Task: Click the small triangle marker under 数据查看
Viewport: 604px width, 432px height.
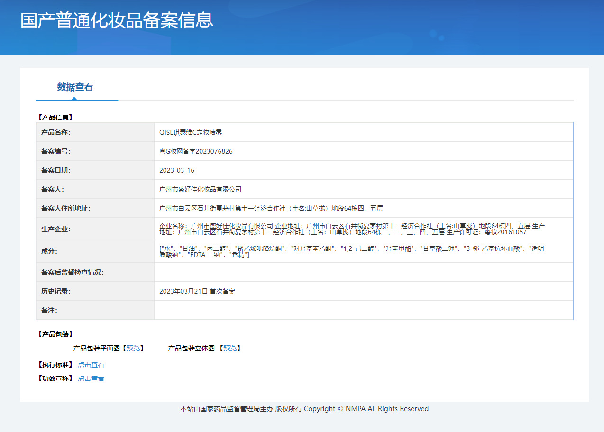Action: click(x=74, y=99)
